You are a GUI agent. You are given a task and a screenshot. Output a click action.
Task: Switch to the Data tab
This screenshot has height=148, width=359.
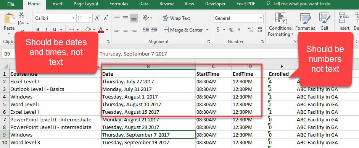click(143, 4)
